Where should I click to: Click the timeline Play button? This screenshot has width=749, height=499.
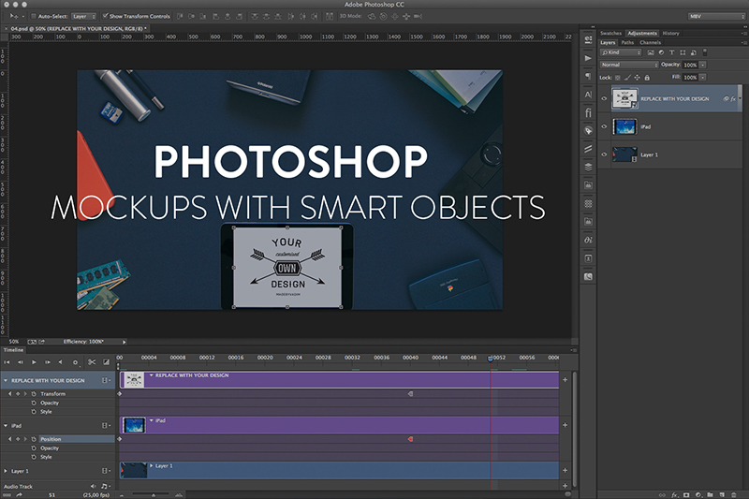tap(35, 361)
